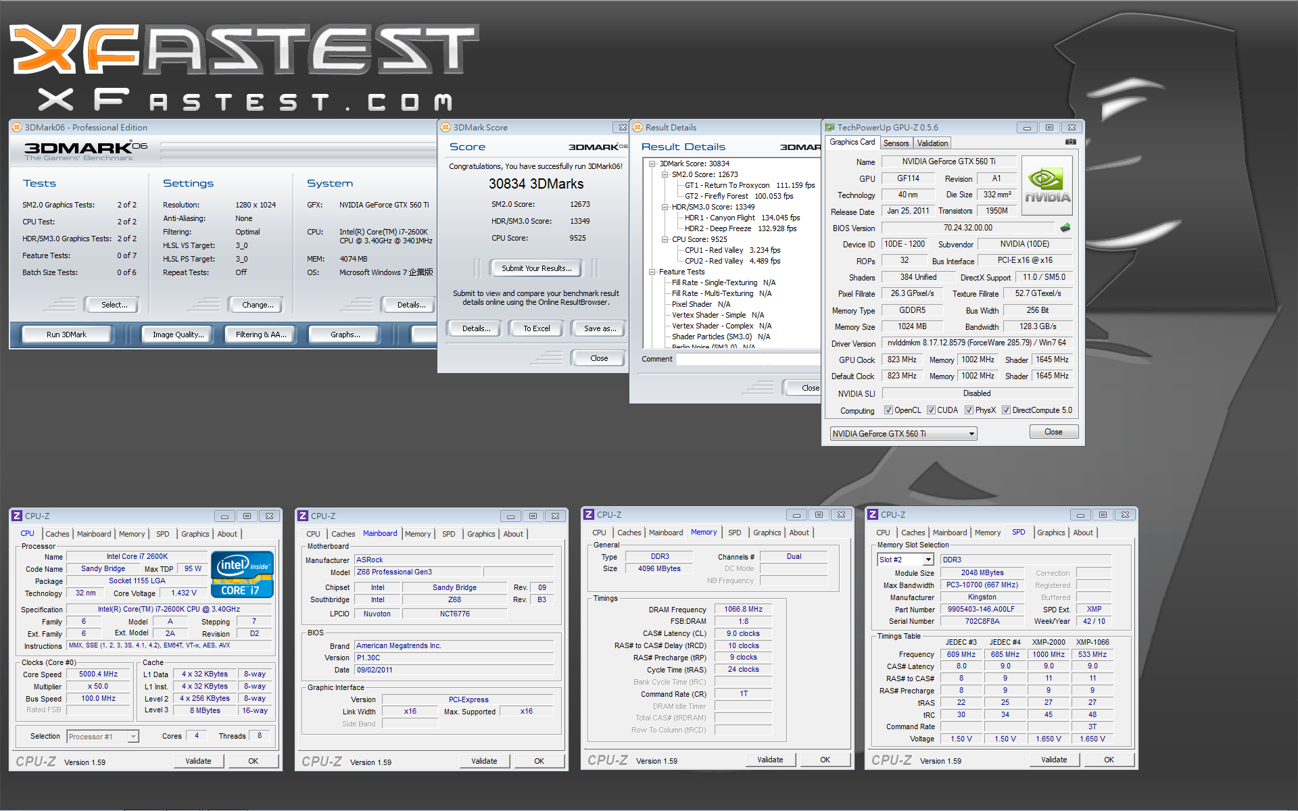Click the Core Speed value 5000.4 MHz

tap(98, 674)
